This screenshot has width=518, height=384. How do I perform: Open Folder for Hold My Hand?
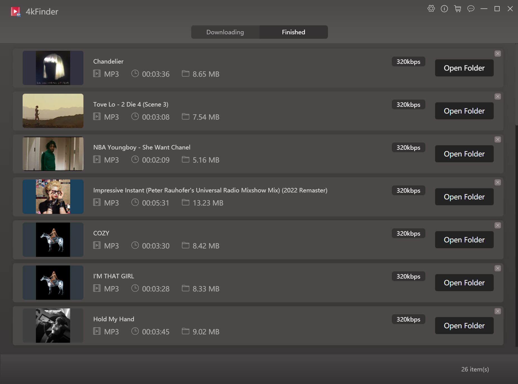click(464, 325)
